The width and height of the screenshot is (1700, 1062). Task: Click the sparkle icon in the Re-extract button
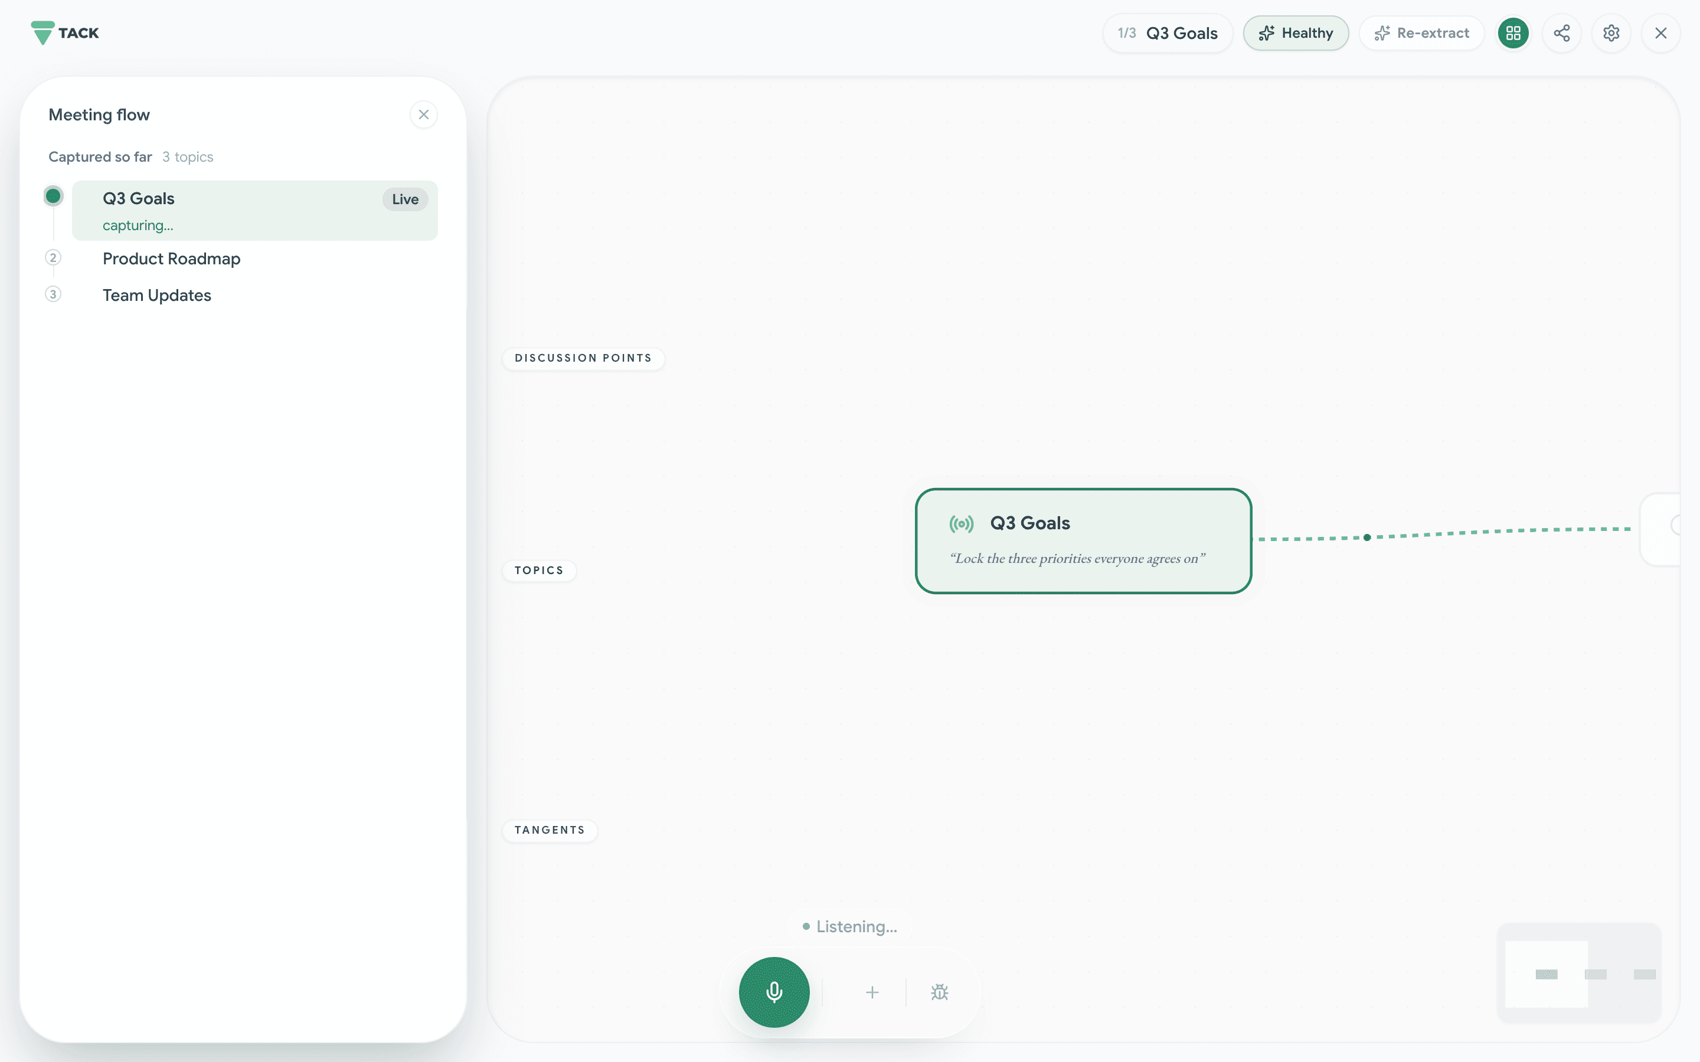[x=1382, y=33]
